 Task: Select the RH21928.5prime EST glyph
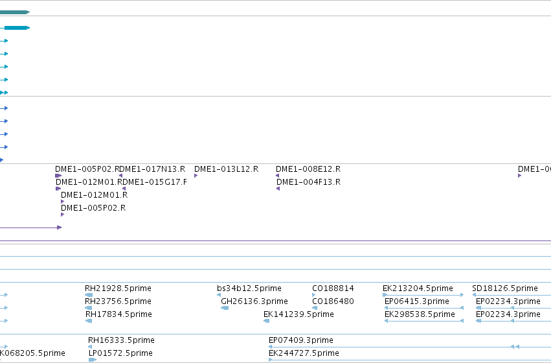coord(89,295)
